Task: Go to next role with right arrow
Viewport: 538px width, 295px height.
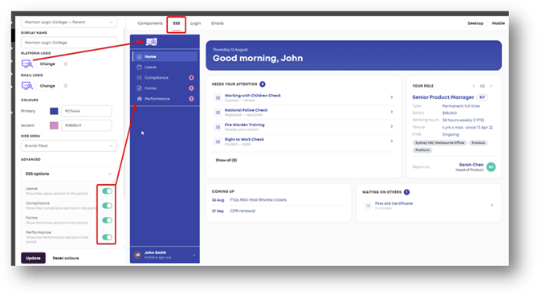Action: [x=491, y=86]
